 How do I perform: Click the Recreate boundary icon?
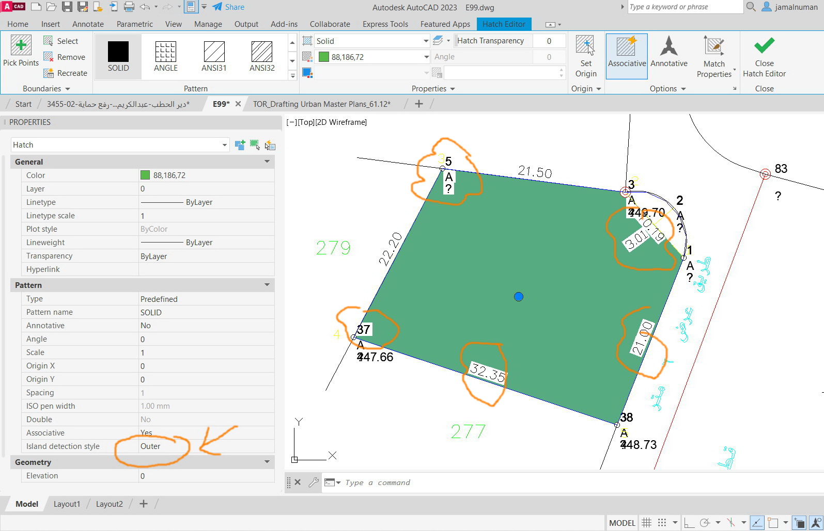(x=49, y=73)
